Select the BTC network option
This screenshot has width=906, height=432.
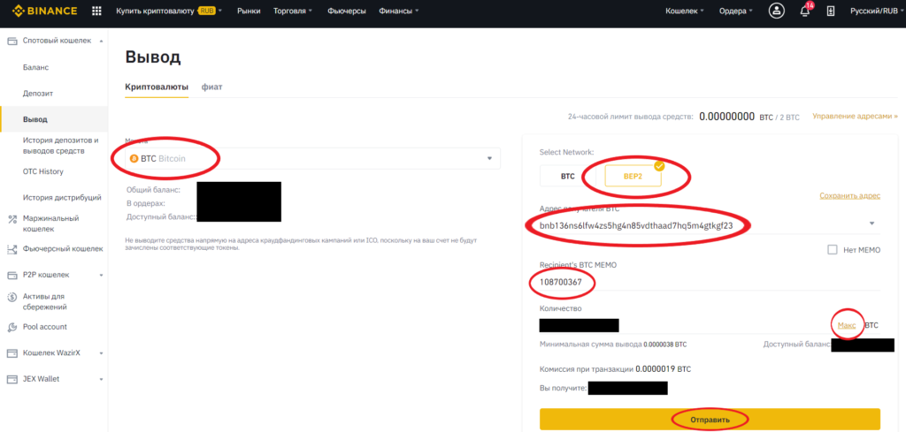(x=567, y=177)
